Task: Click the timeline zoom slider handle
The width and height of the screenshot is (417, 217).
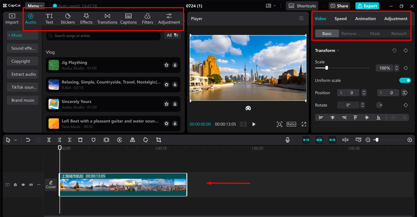Action: click(377, 140)
